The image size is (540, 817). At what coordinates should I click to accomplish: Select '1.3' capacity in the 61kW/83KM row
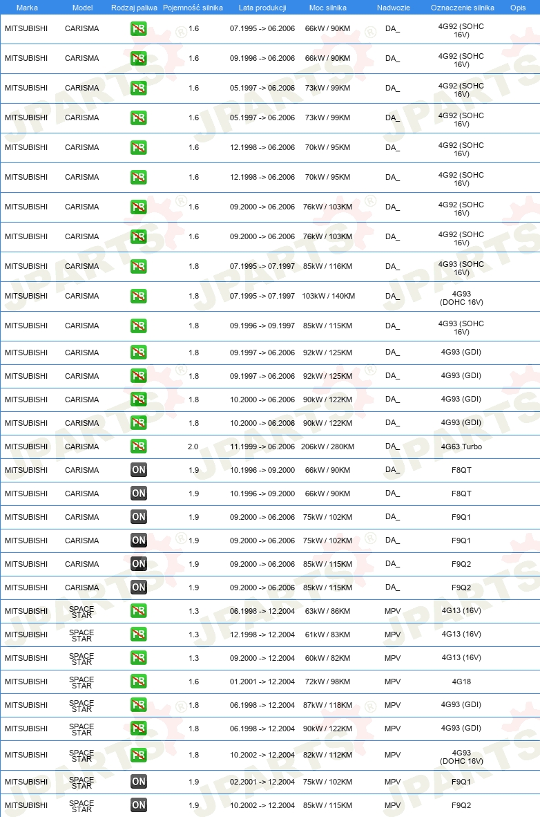click(x=194, y=635)
